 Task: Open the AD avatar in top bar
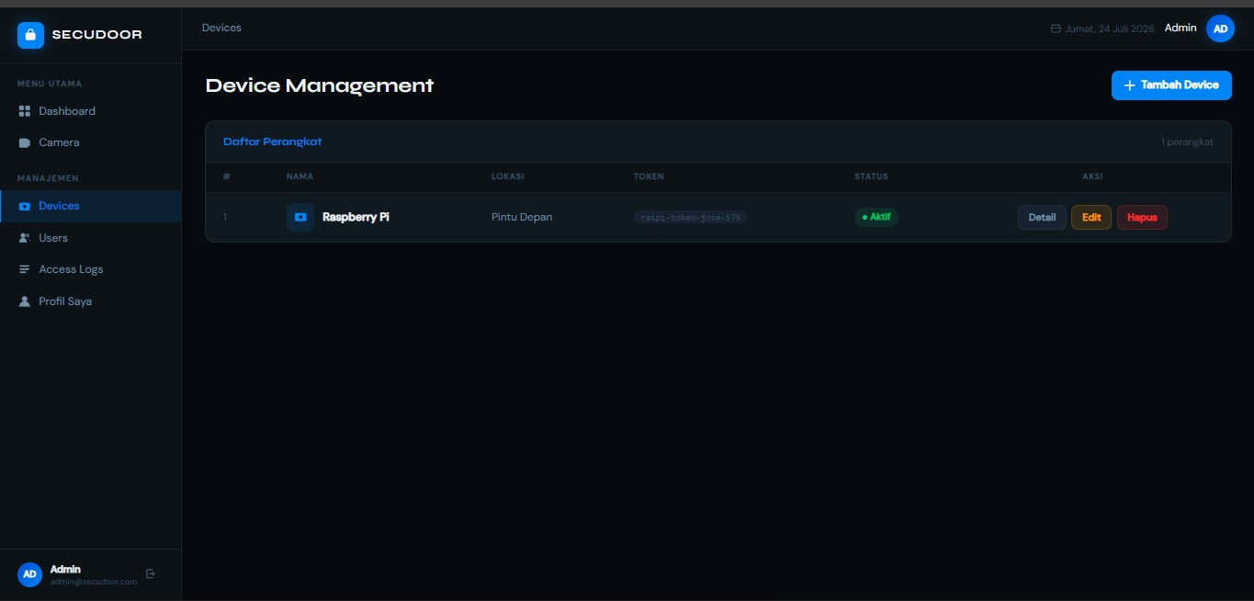click(1220, 28)
